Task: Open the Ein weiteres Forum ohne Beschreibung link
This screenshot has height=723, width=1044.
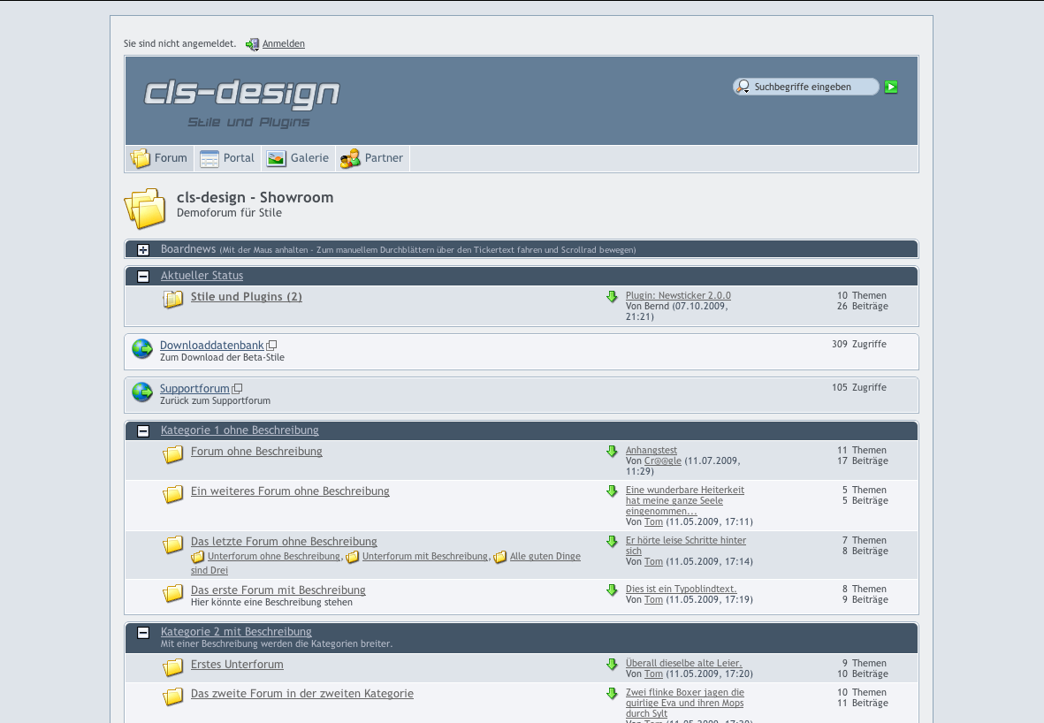Action: (290, 491)
